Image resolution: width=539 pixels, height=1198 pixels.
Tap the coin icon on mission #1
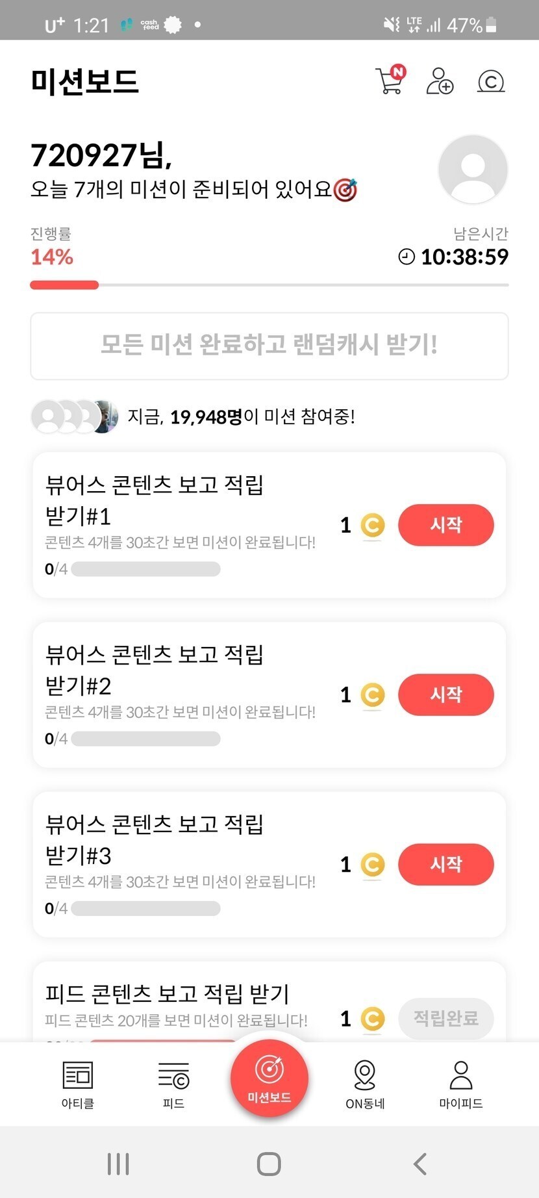point(372,525)
